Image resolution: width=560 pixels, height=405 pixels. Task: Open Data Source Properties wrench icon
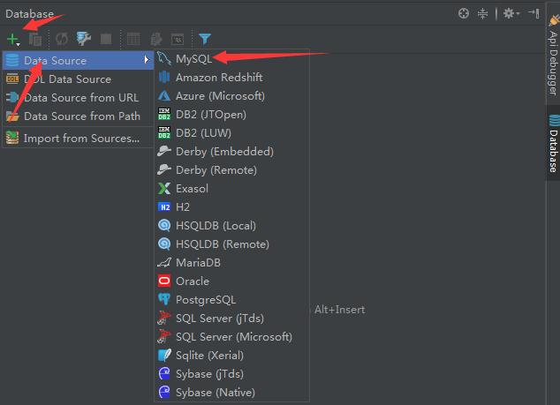click(x=84, y=39)
